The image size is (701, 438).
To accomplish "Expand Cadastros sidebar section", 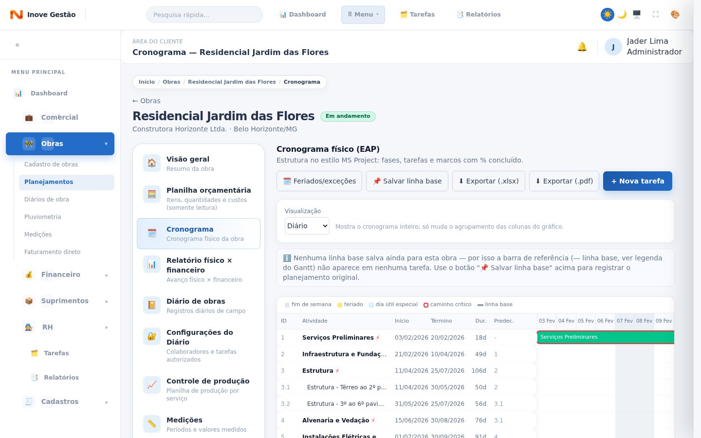I will click(60, 401).
